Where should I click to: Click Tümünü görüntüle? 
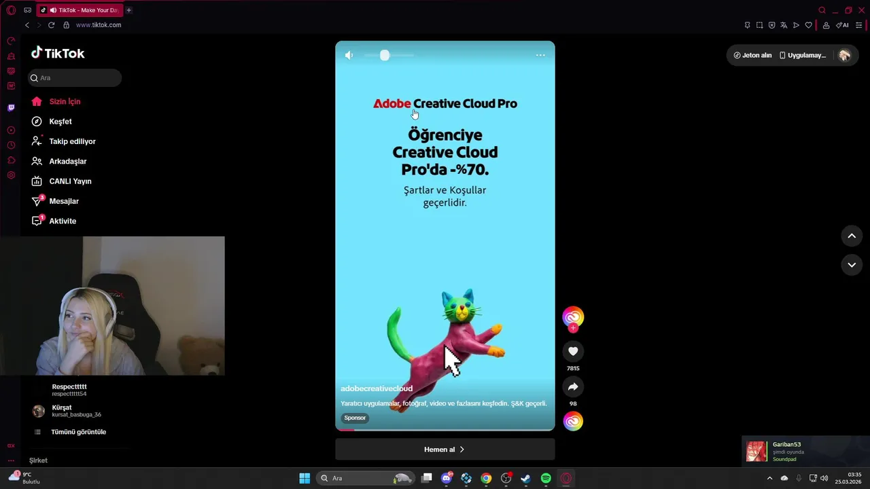click(78, 432)
